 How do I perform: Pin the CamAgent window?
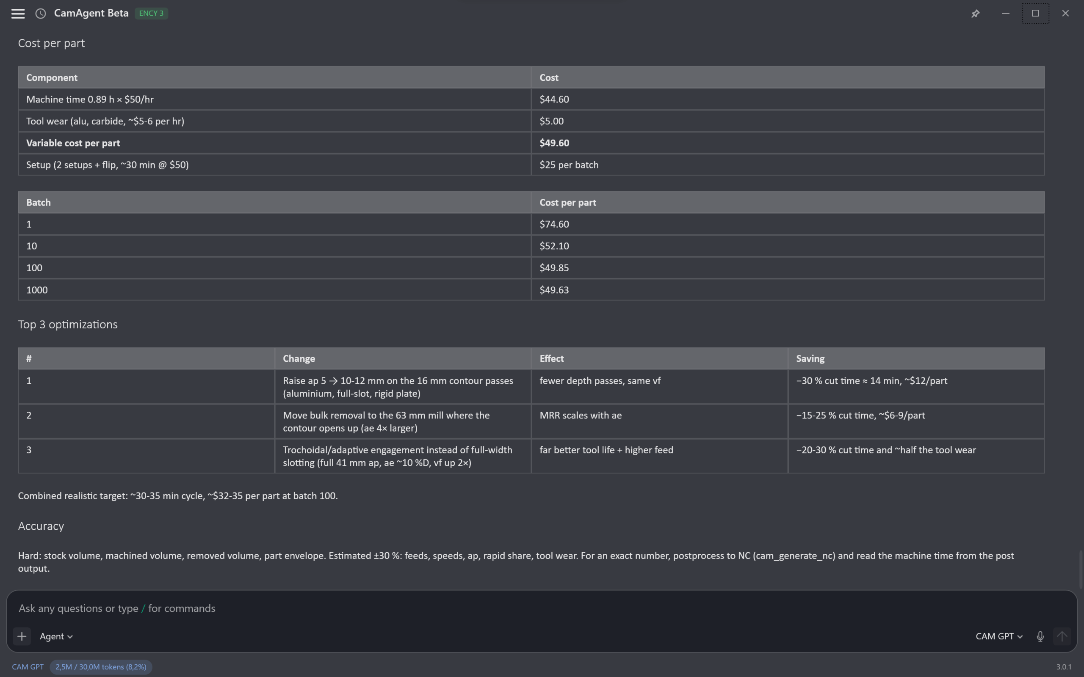[x=975, y=14]
